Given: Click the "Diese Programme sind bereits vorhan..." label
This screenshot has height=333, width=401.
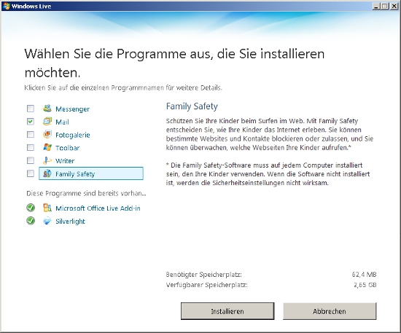Looking at the screenshot, I should [87, 194].
